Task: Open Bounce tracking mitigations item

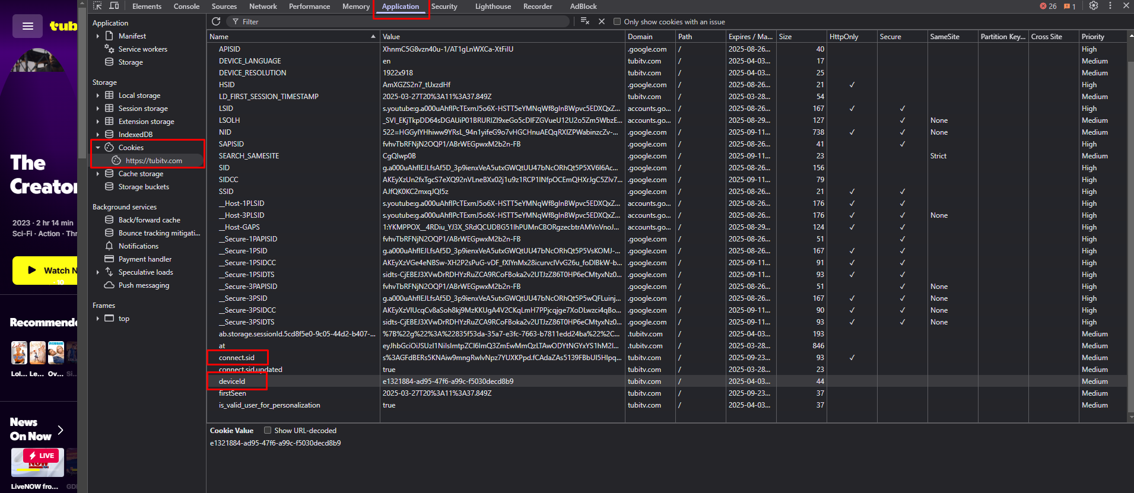Action: click(x=159, y=233)
